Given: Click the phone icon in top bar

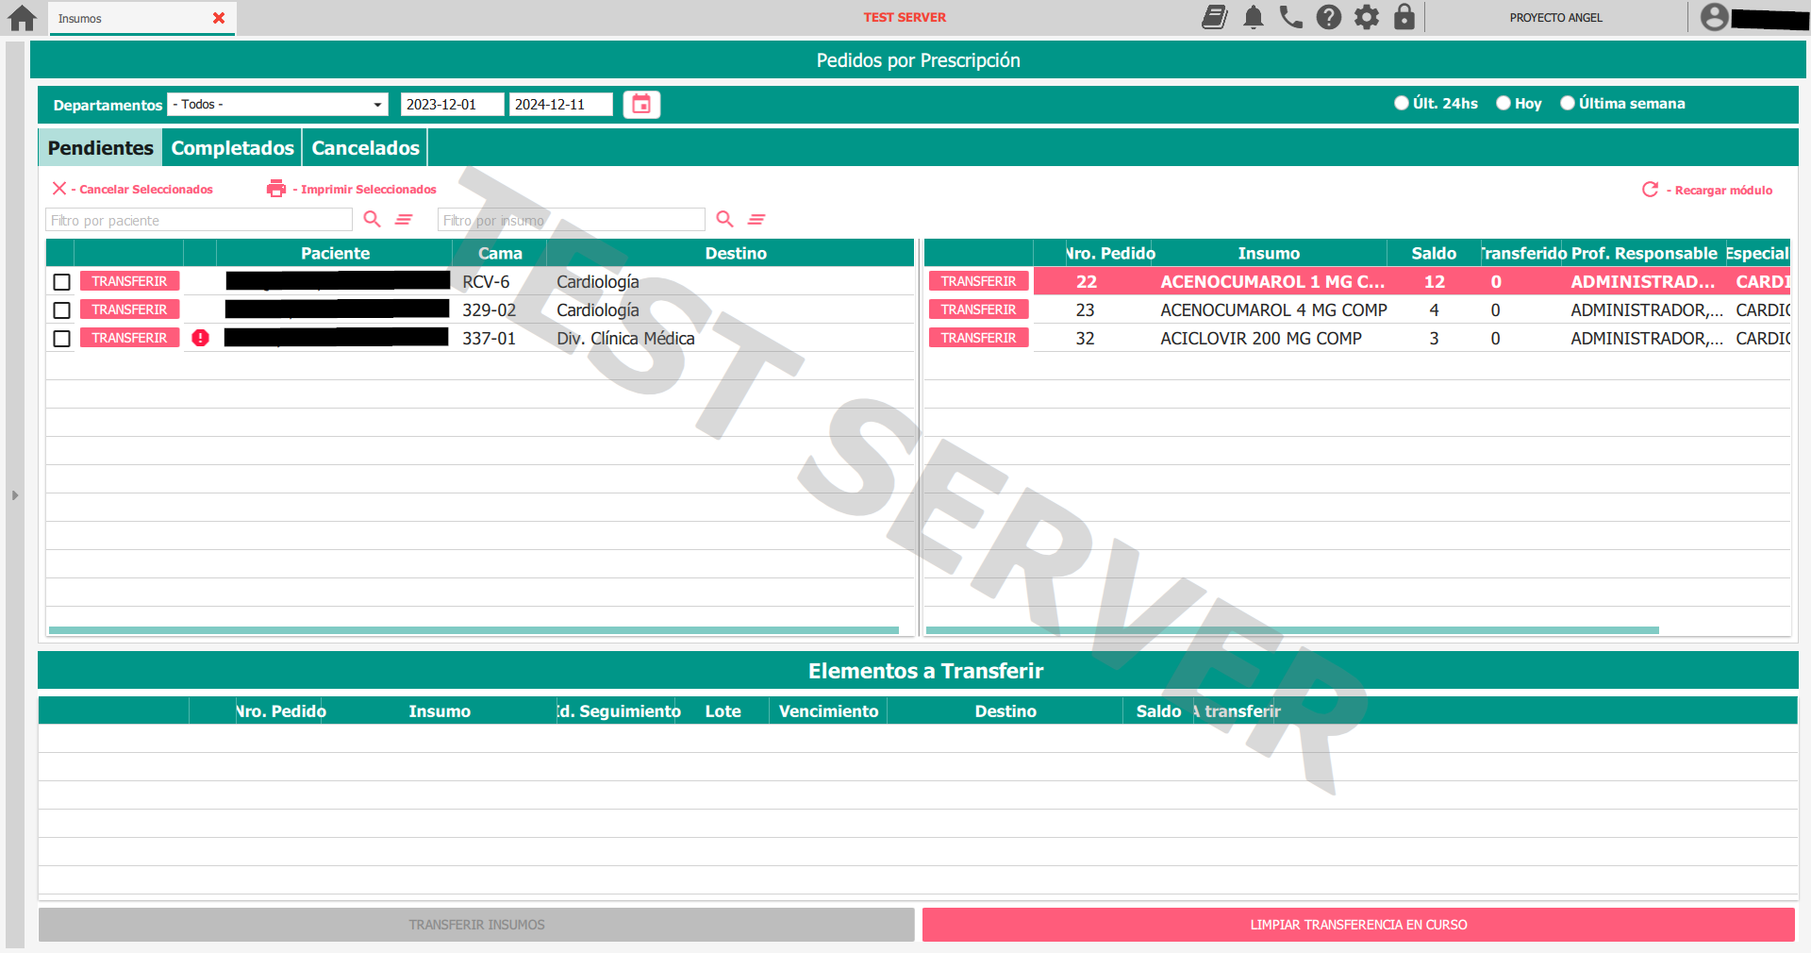Looking at the screenshot, I should [x=1291, y=17].
